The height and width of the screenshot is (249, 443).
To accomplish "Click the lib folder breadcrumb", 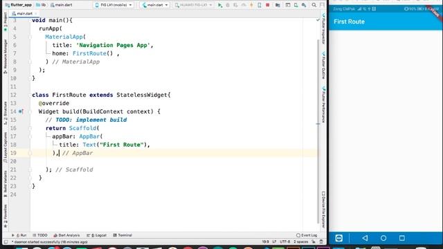I will click(41, 5).
